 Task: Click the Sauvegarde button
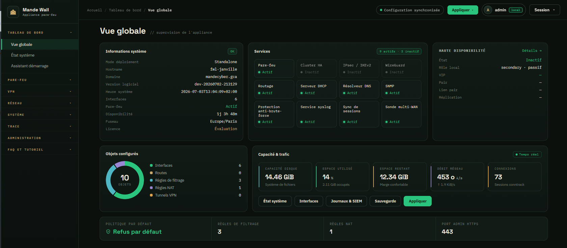pyautogui.click(x=385, y=201)
